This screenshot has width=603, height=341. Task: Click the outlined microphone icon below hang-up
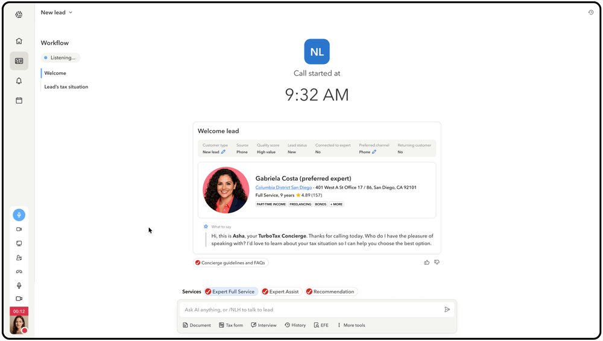pyautogui.click(x=19, y=285)
